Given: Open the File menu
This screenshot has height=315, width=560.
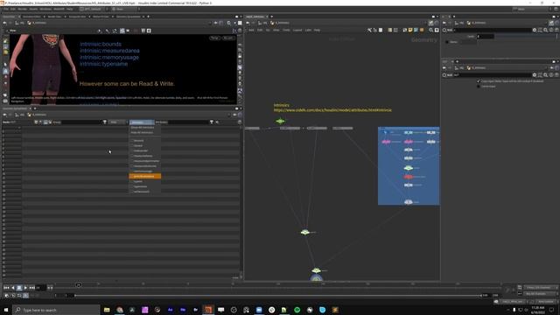Looking at the screenshot, I should [x=6, y=9].
